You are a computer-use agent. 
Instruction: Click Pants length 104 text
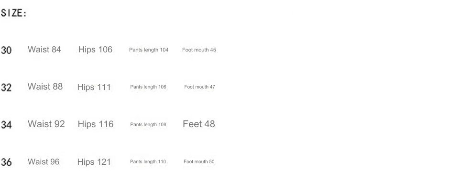pyautogui.click(x=149, y=50)
